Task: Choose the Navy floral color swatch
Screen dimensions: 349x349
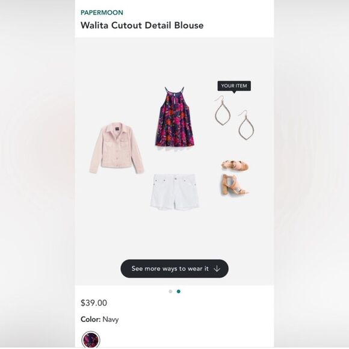Action: point(91,340)
